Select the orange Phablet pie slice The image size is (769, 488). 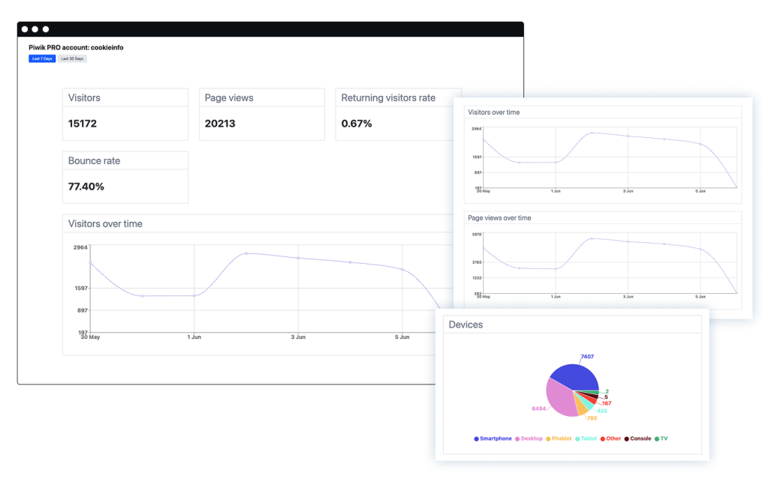point(582,408)
